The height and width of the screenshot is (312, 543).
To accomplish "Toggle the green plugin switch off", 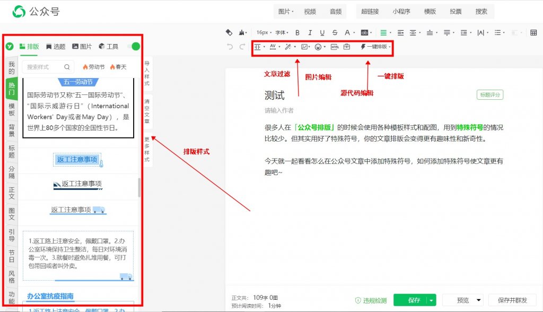I will (134, 47).
